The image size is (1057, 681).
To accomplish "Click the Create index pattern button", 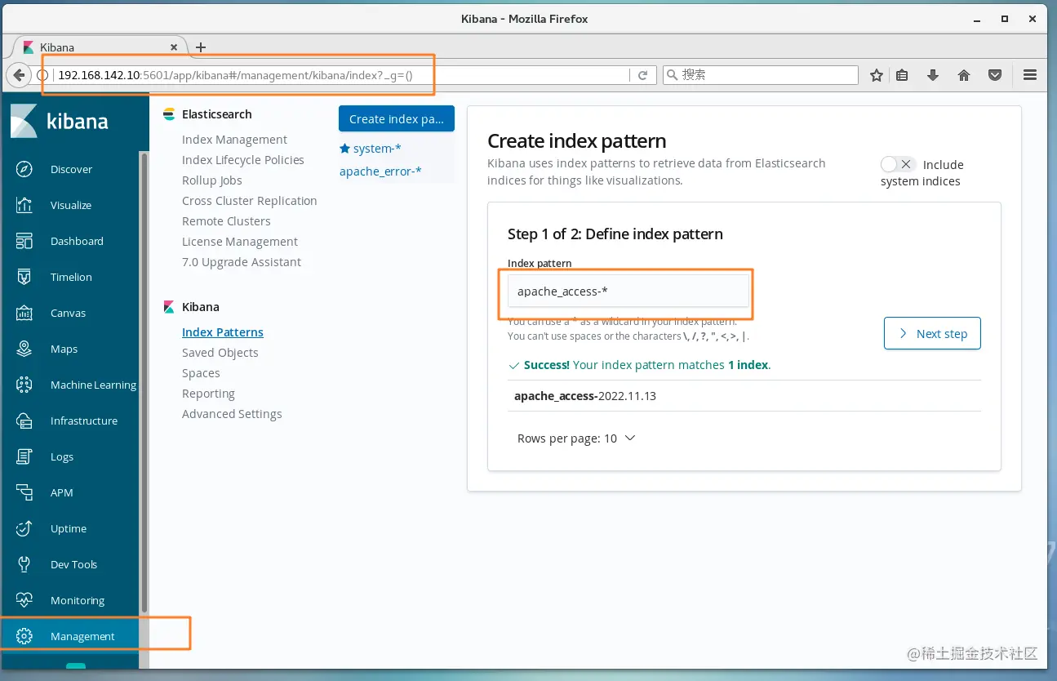I will (397, 118).
